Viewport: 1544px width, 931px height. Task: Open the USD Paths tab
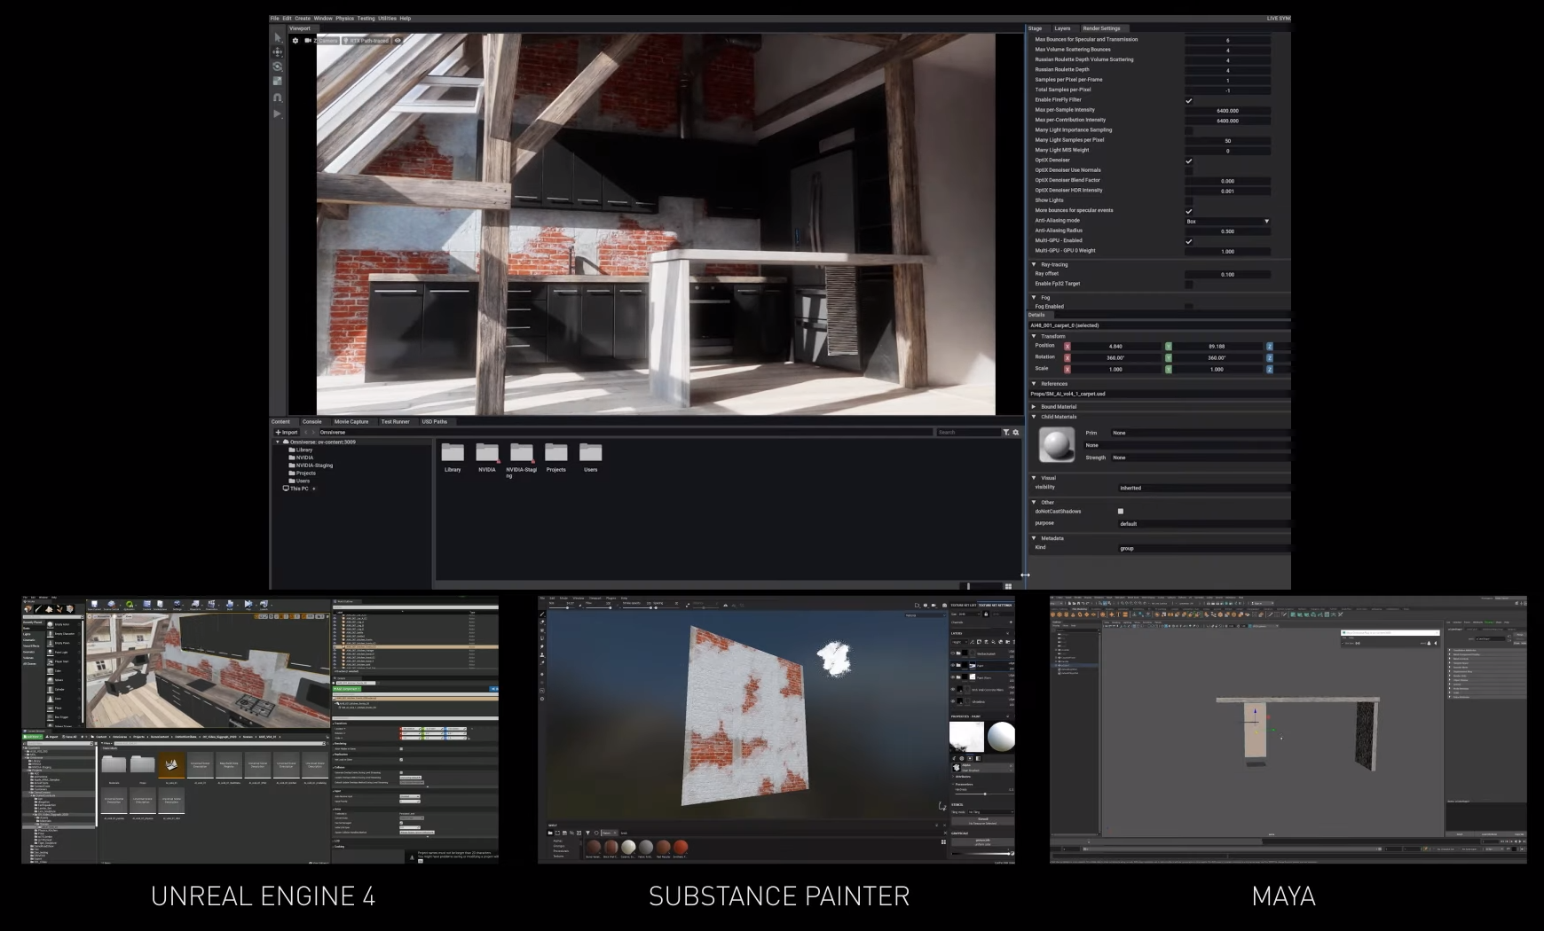click(x=434, y=422)
